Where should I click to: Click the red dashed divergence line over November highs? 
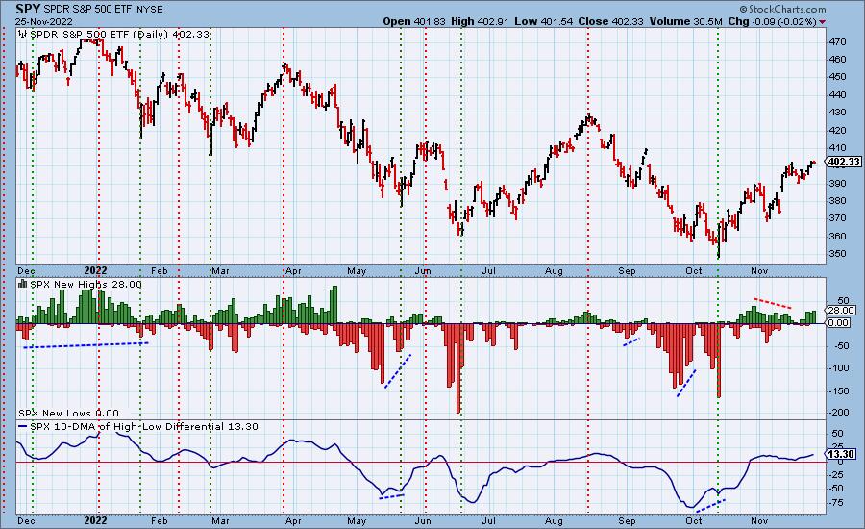pyautogui.click(x=773, y=303)
